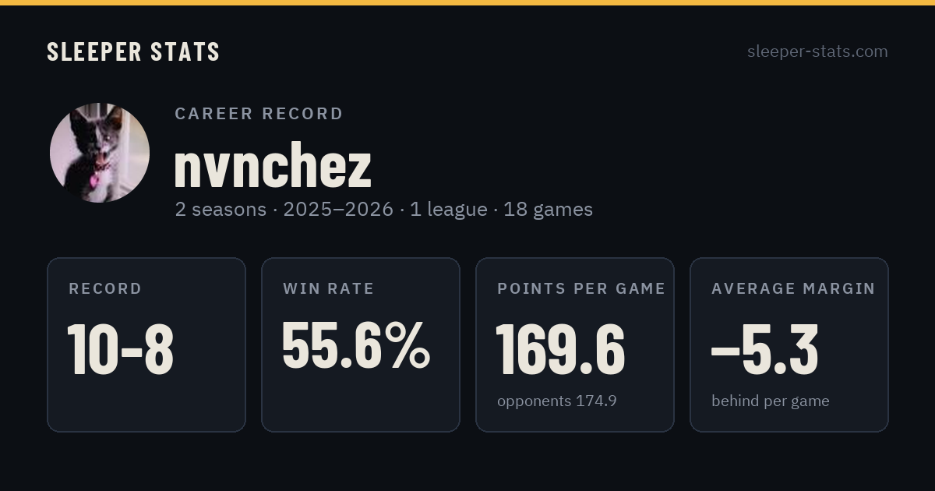Click the AVERAGE MARGIN label

coord(793,288)
